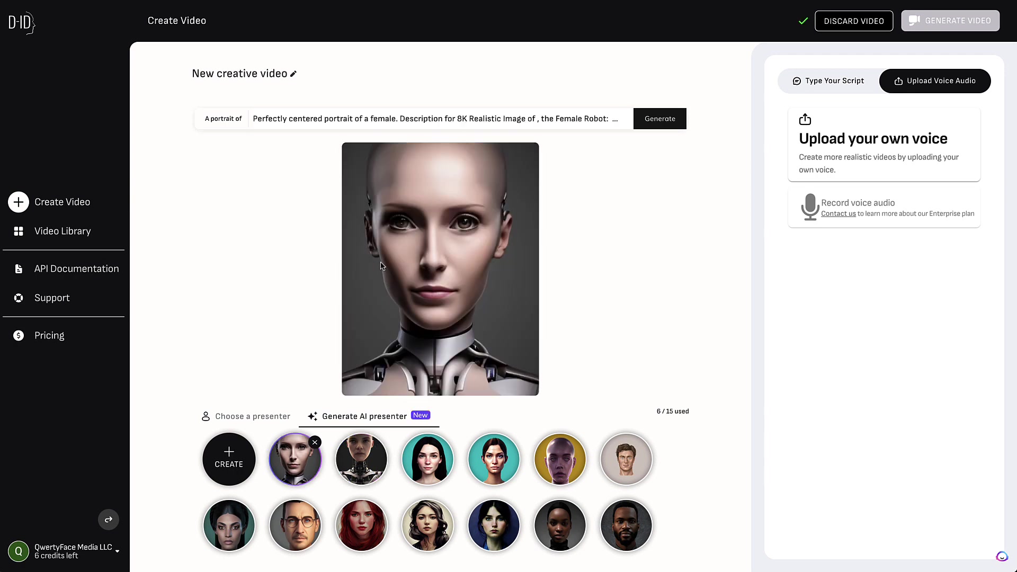
Task: Click the Create Video plus icon
Action: (19, 202)
